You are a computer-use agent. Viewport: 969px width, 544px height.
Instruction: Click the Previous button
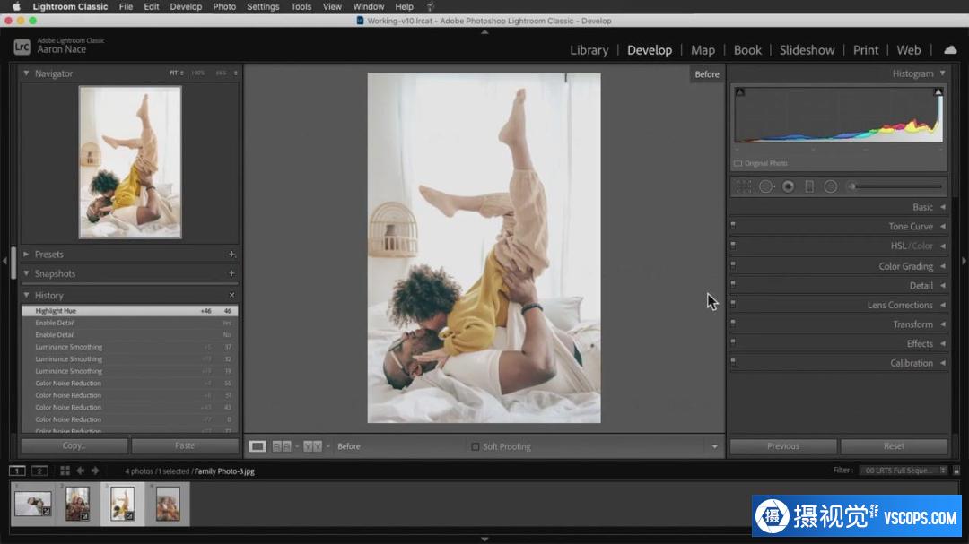(x=783, y=445)
